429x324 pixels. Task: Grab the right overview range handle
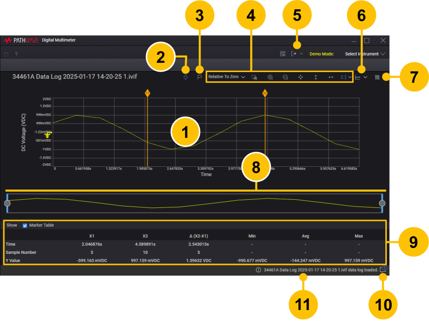point(382,204)
